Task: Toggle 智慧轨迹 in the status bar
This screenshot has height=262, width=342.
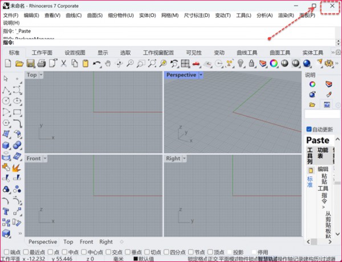Action: click(268, 259)
